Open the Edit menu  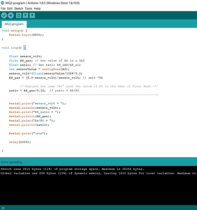(x=10, y=9)
